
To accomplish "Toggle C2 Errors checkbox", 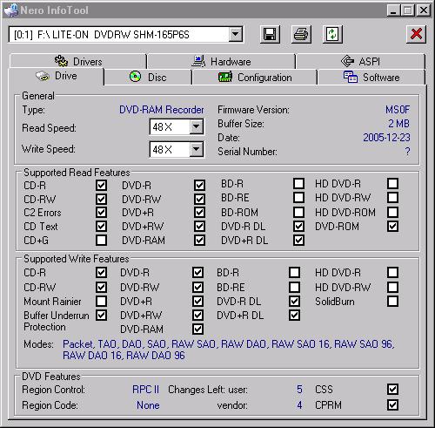I will (x=101, y=213).
